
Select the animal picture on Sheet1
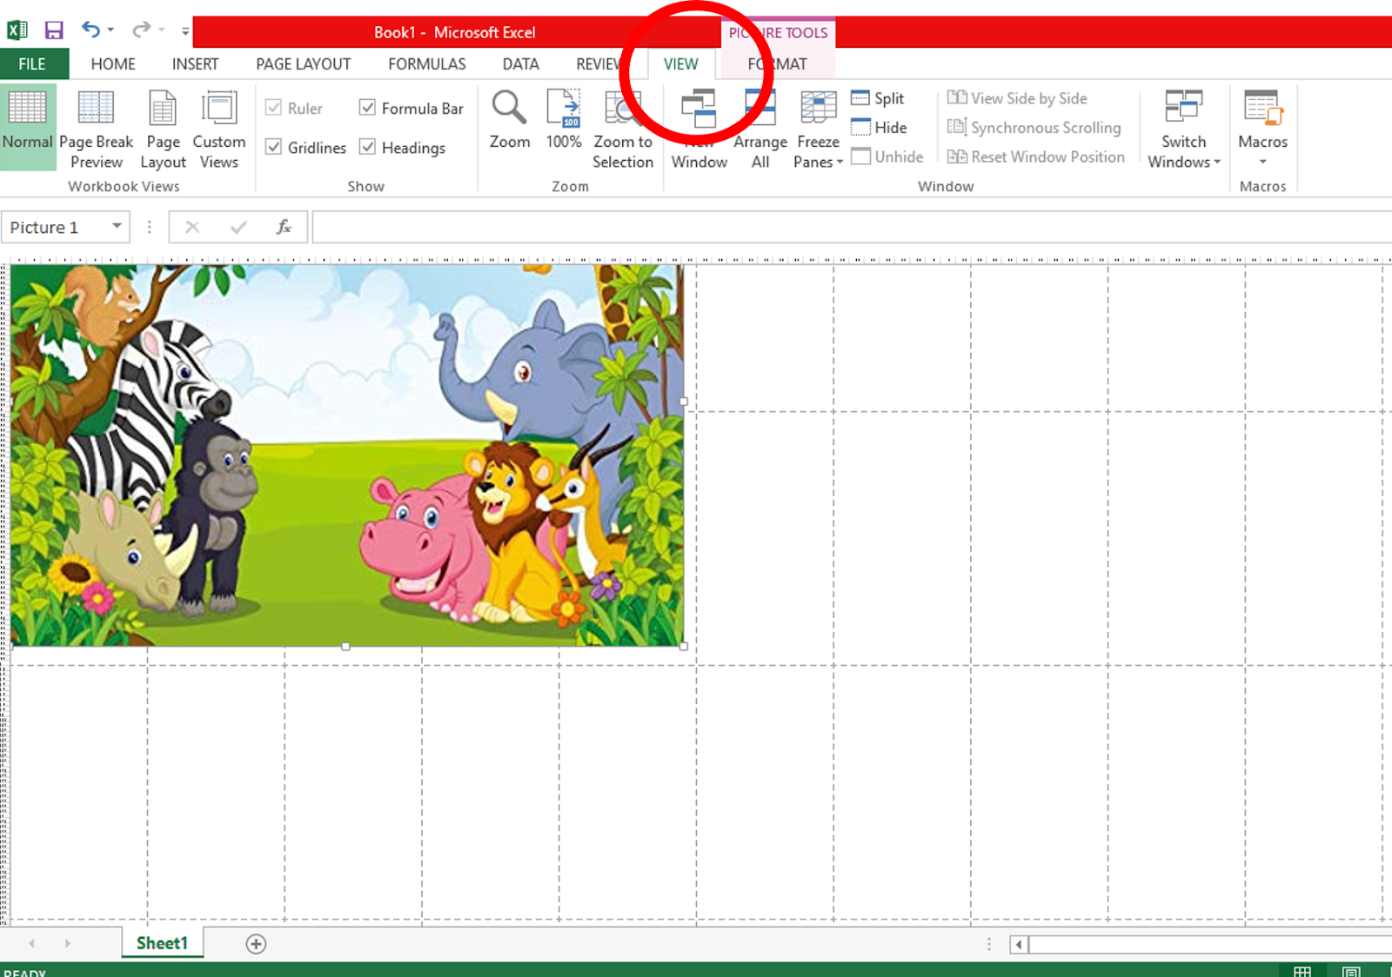(348, 452)
